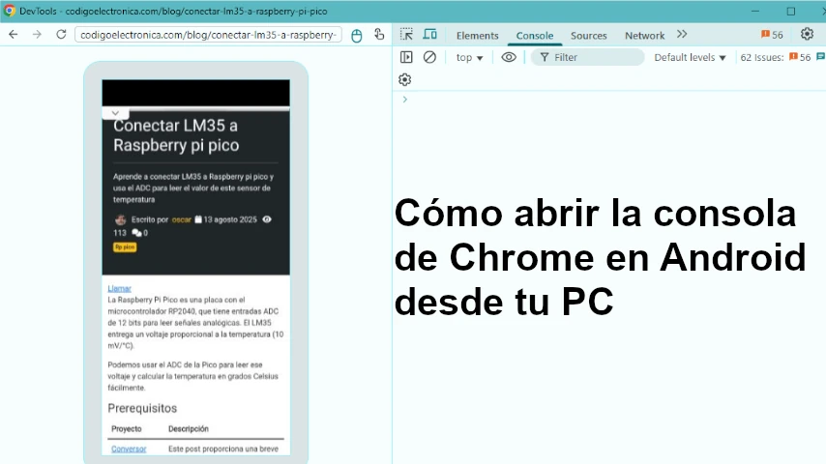The height and width of the screenshot is (464, 826).
Task: Click the Proyecto column header
Action: [x=127, y=428]
